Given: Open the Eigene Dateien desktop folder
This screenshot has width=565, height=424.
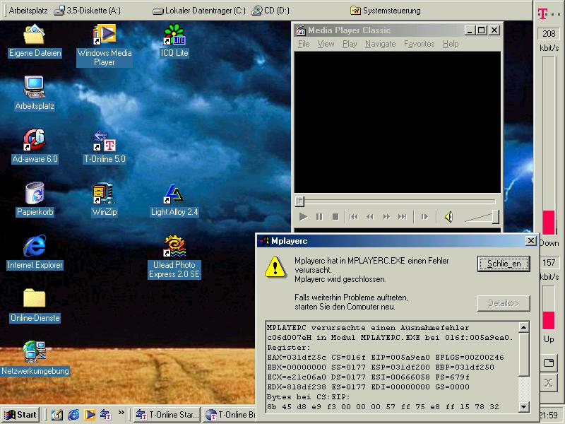Looking at the screenshot, I should click(35, 40).
